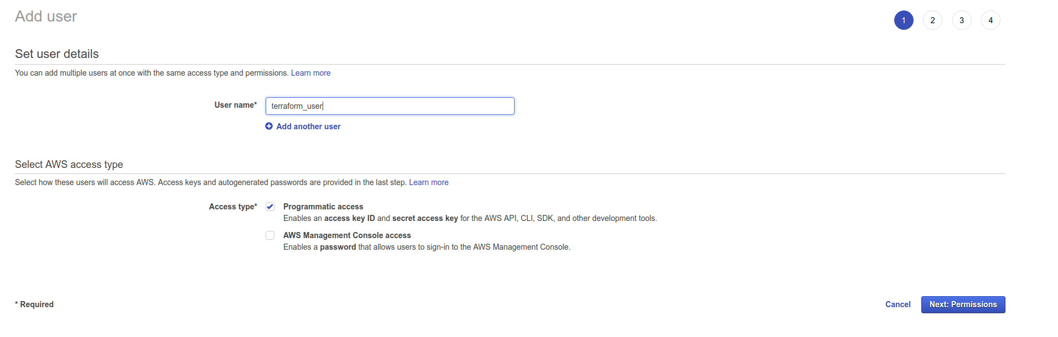
Task: Click the AWS Management Console access label
Action: [347, 235]
